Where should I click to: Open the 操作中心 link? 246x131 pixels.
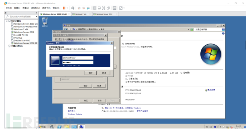(72, 111)
